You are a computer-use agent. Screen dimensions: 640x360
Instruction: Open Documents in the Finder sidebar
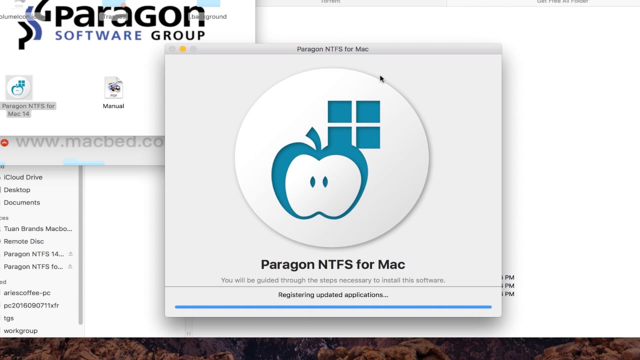pos(22,202)
